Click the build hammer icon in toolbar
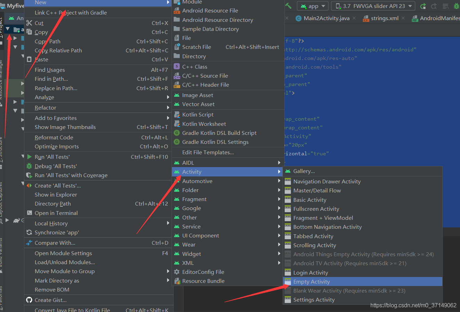460x312 pixels. (288, 6)
